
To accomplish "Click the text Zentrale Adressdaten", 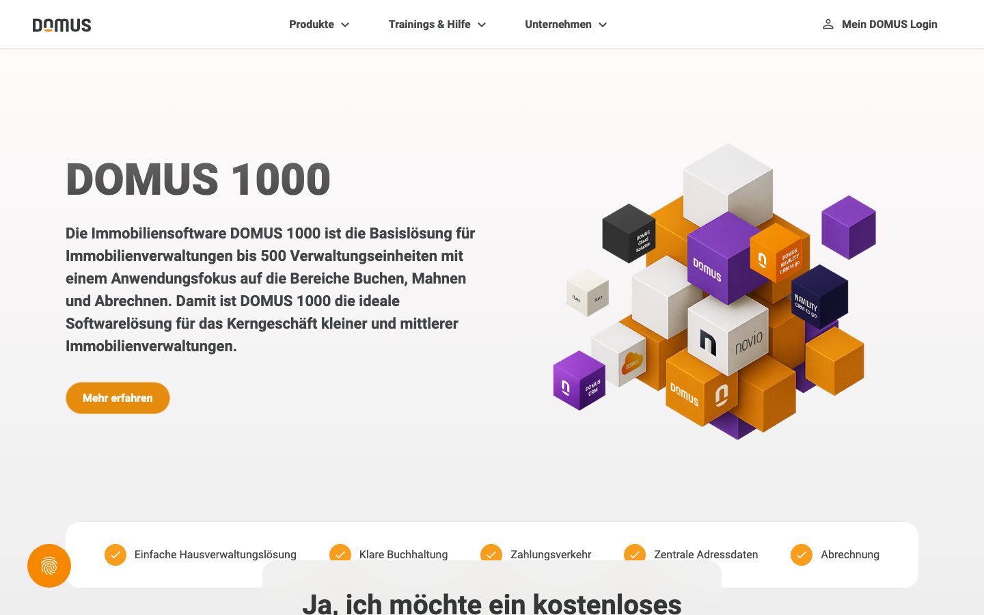I will tap(706, 554).
